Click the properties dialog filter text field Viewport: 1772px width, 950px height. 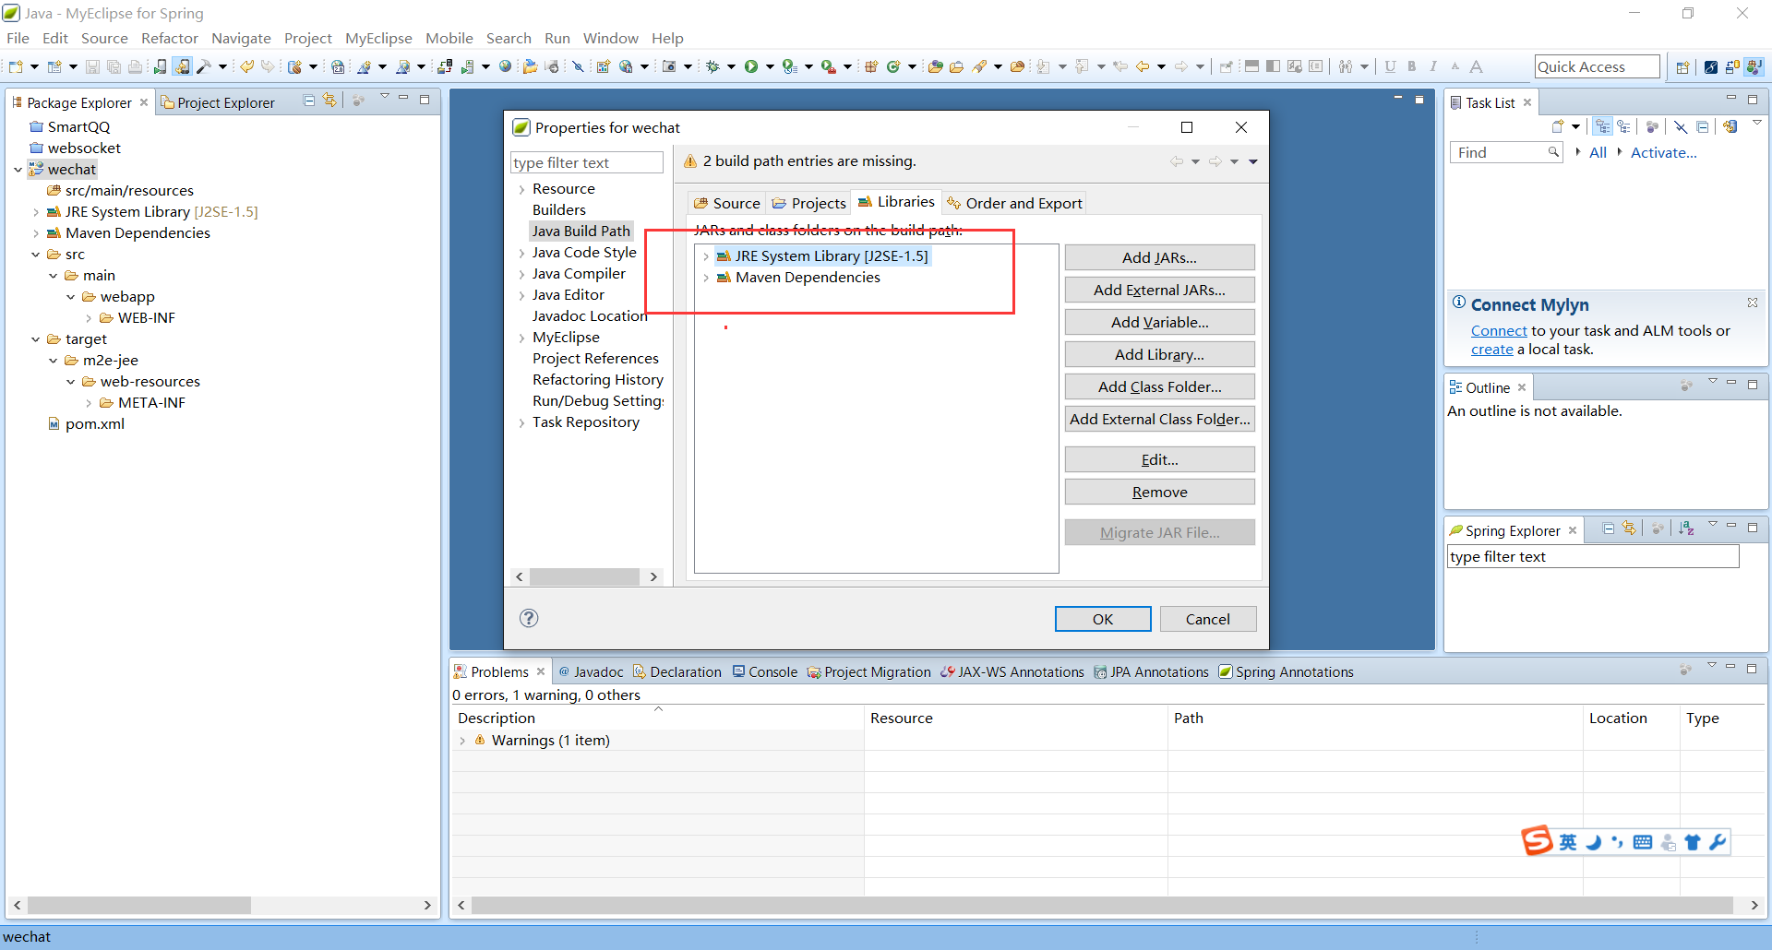coord(586,162)
